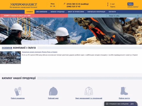Open the ПРО КОМПАНІЮ menu item

click(x=42, y=12)
